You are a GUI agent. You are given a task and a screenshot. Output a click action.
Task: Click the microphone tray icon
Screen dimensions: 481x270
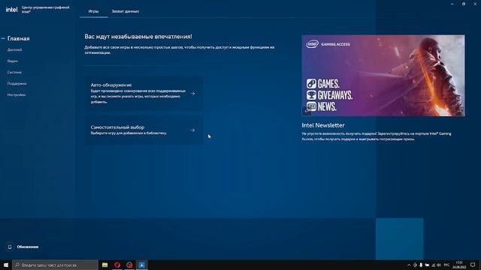[421, 265]
